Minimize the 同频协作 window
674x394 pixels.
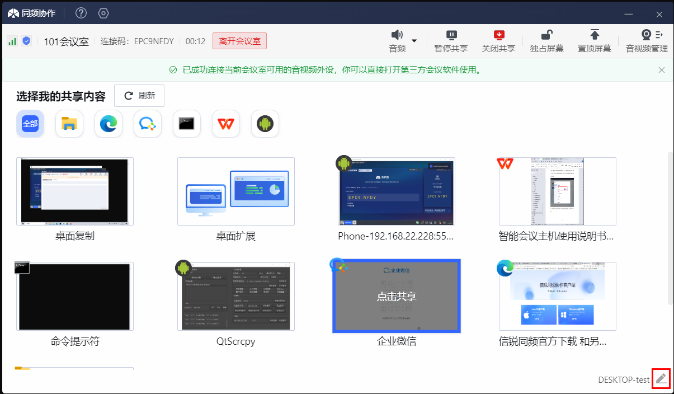click(629, 14)
